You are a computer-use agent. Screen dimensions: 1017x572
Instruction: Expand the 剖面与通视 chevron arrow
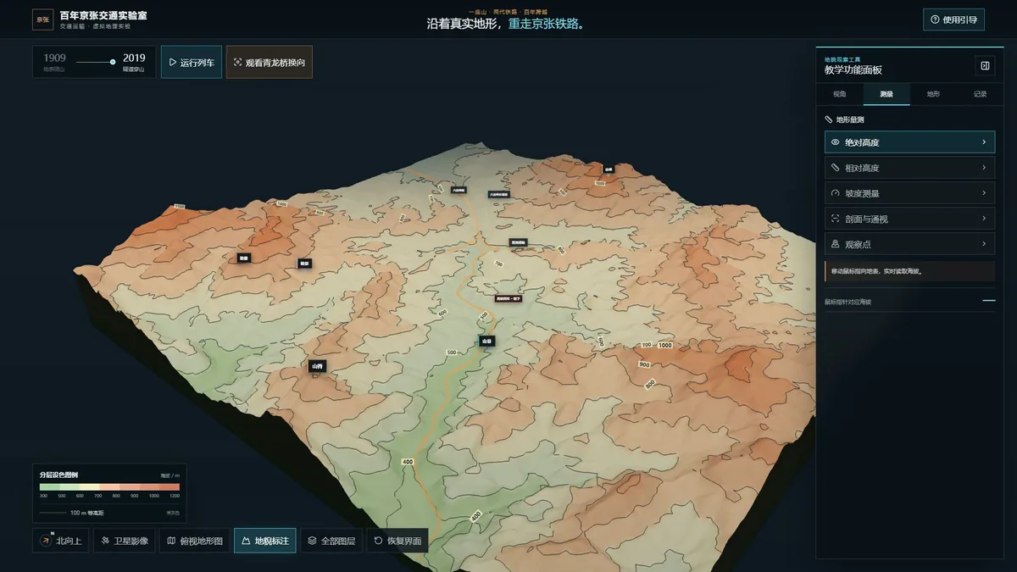coord(984,219)
